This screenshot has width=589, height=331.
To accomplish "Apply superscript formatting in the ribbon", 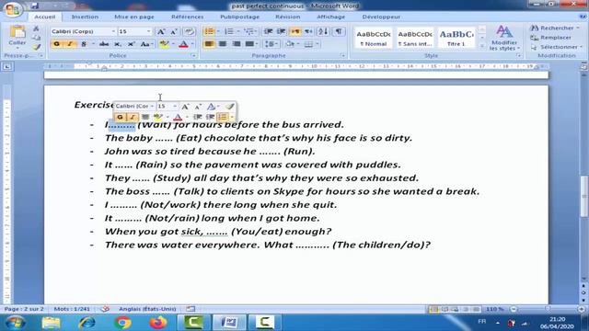I will (x=131, y=44).
